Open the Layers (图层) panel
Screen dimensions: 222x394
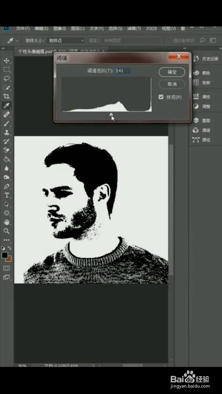[202, 121]
